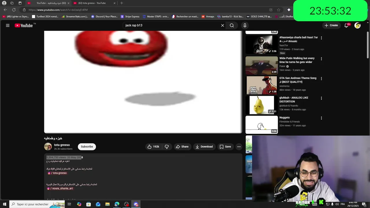Dislike the video with thumbs down
370x208 pixels.
pyautogui.click(x=167, y=147)
